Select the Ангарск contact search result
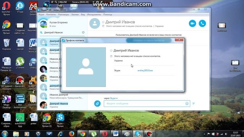Screen dimensions: 244x137 (50, 69)
